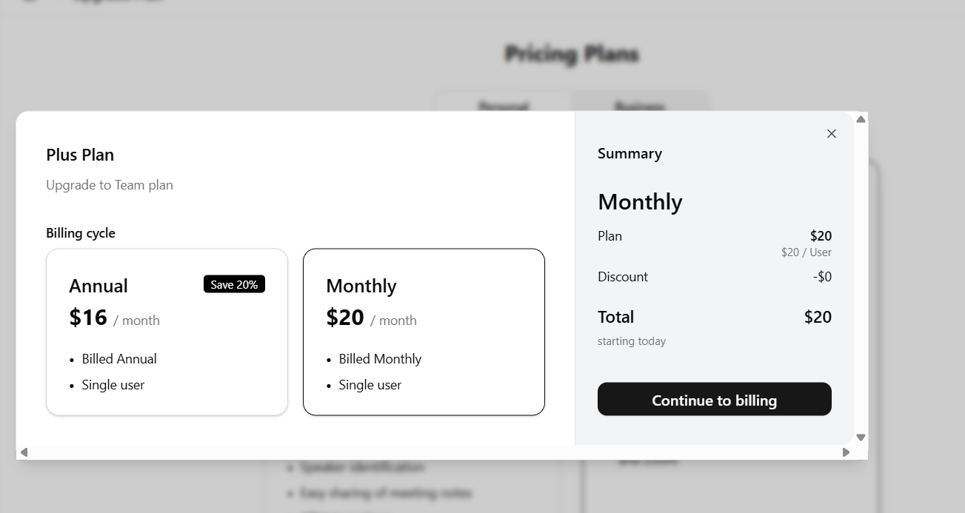The image size is (965, 513).
Task: Click the Upgrade to Team plan subtitle
Action: click(x=110, y=185)
